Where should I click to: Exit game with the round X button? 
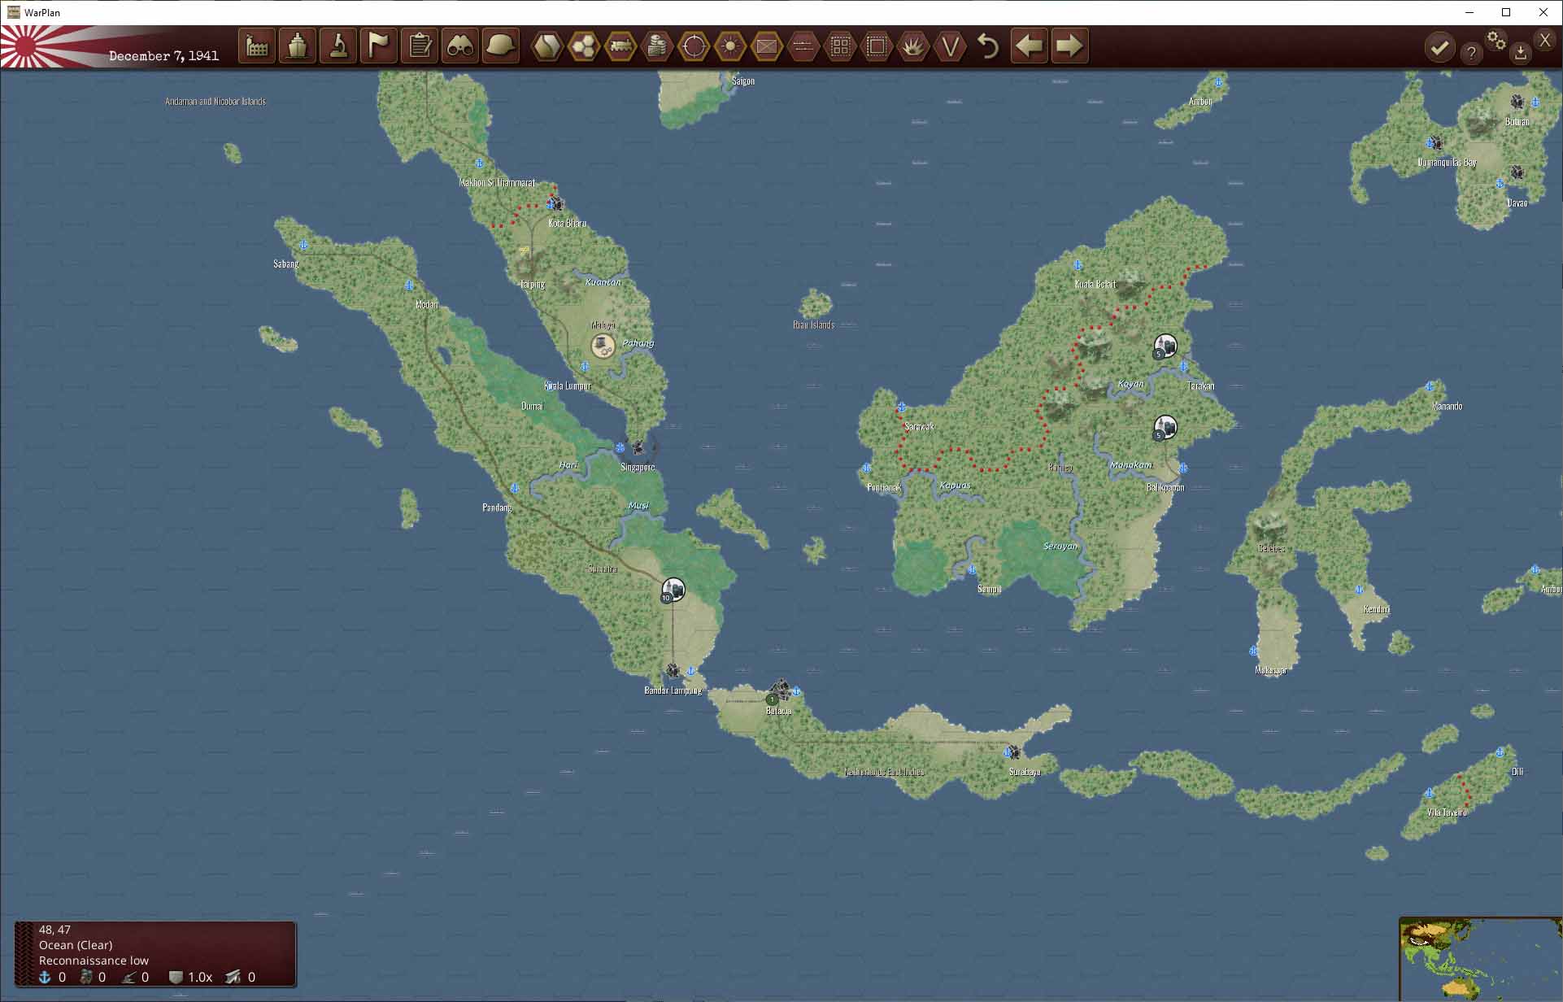click(1545, 40)
